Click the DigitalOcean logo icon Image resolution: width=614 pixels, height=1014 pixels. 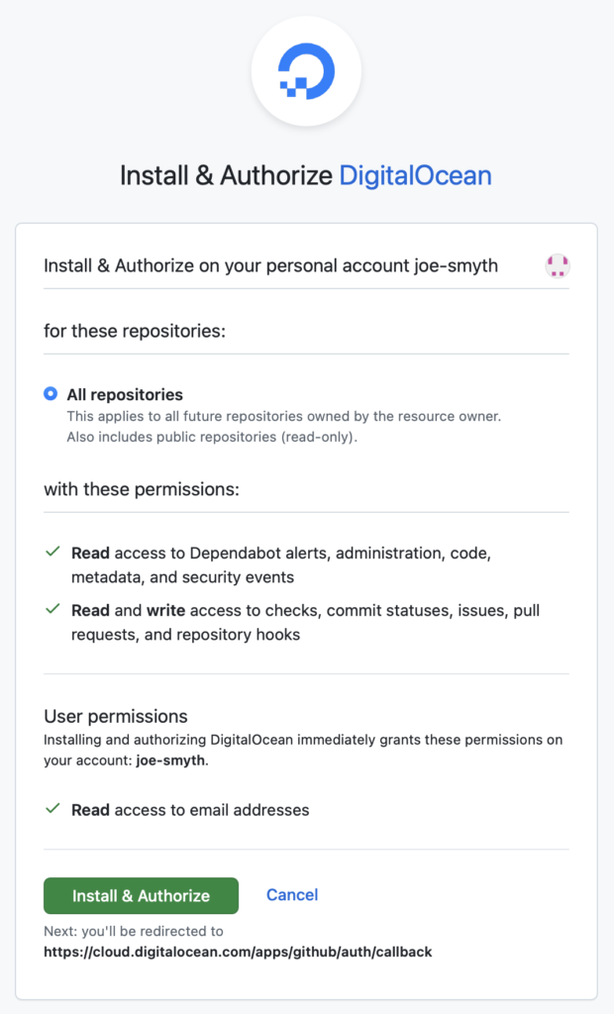click(306, 70)
